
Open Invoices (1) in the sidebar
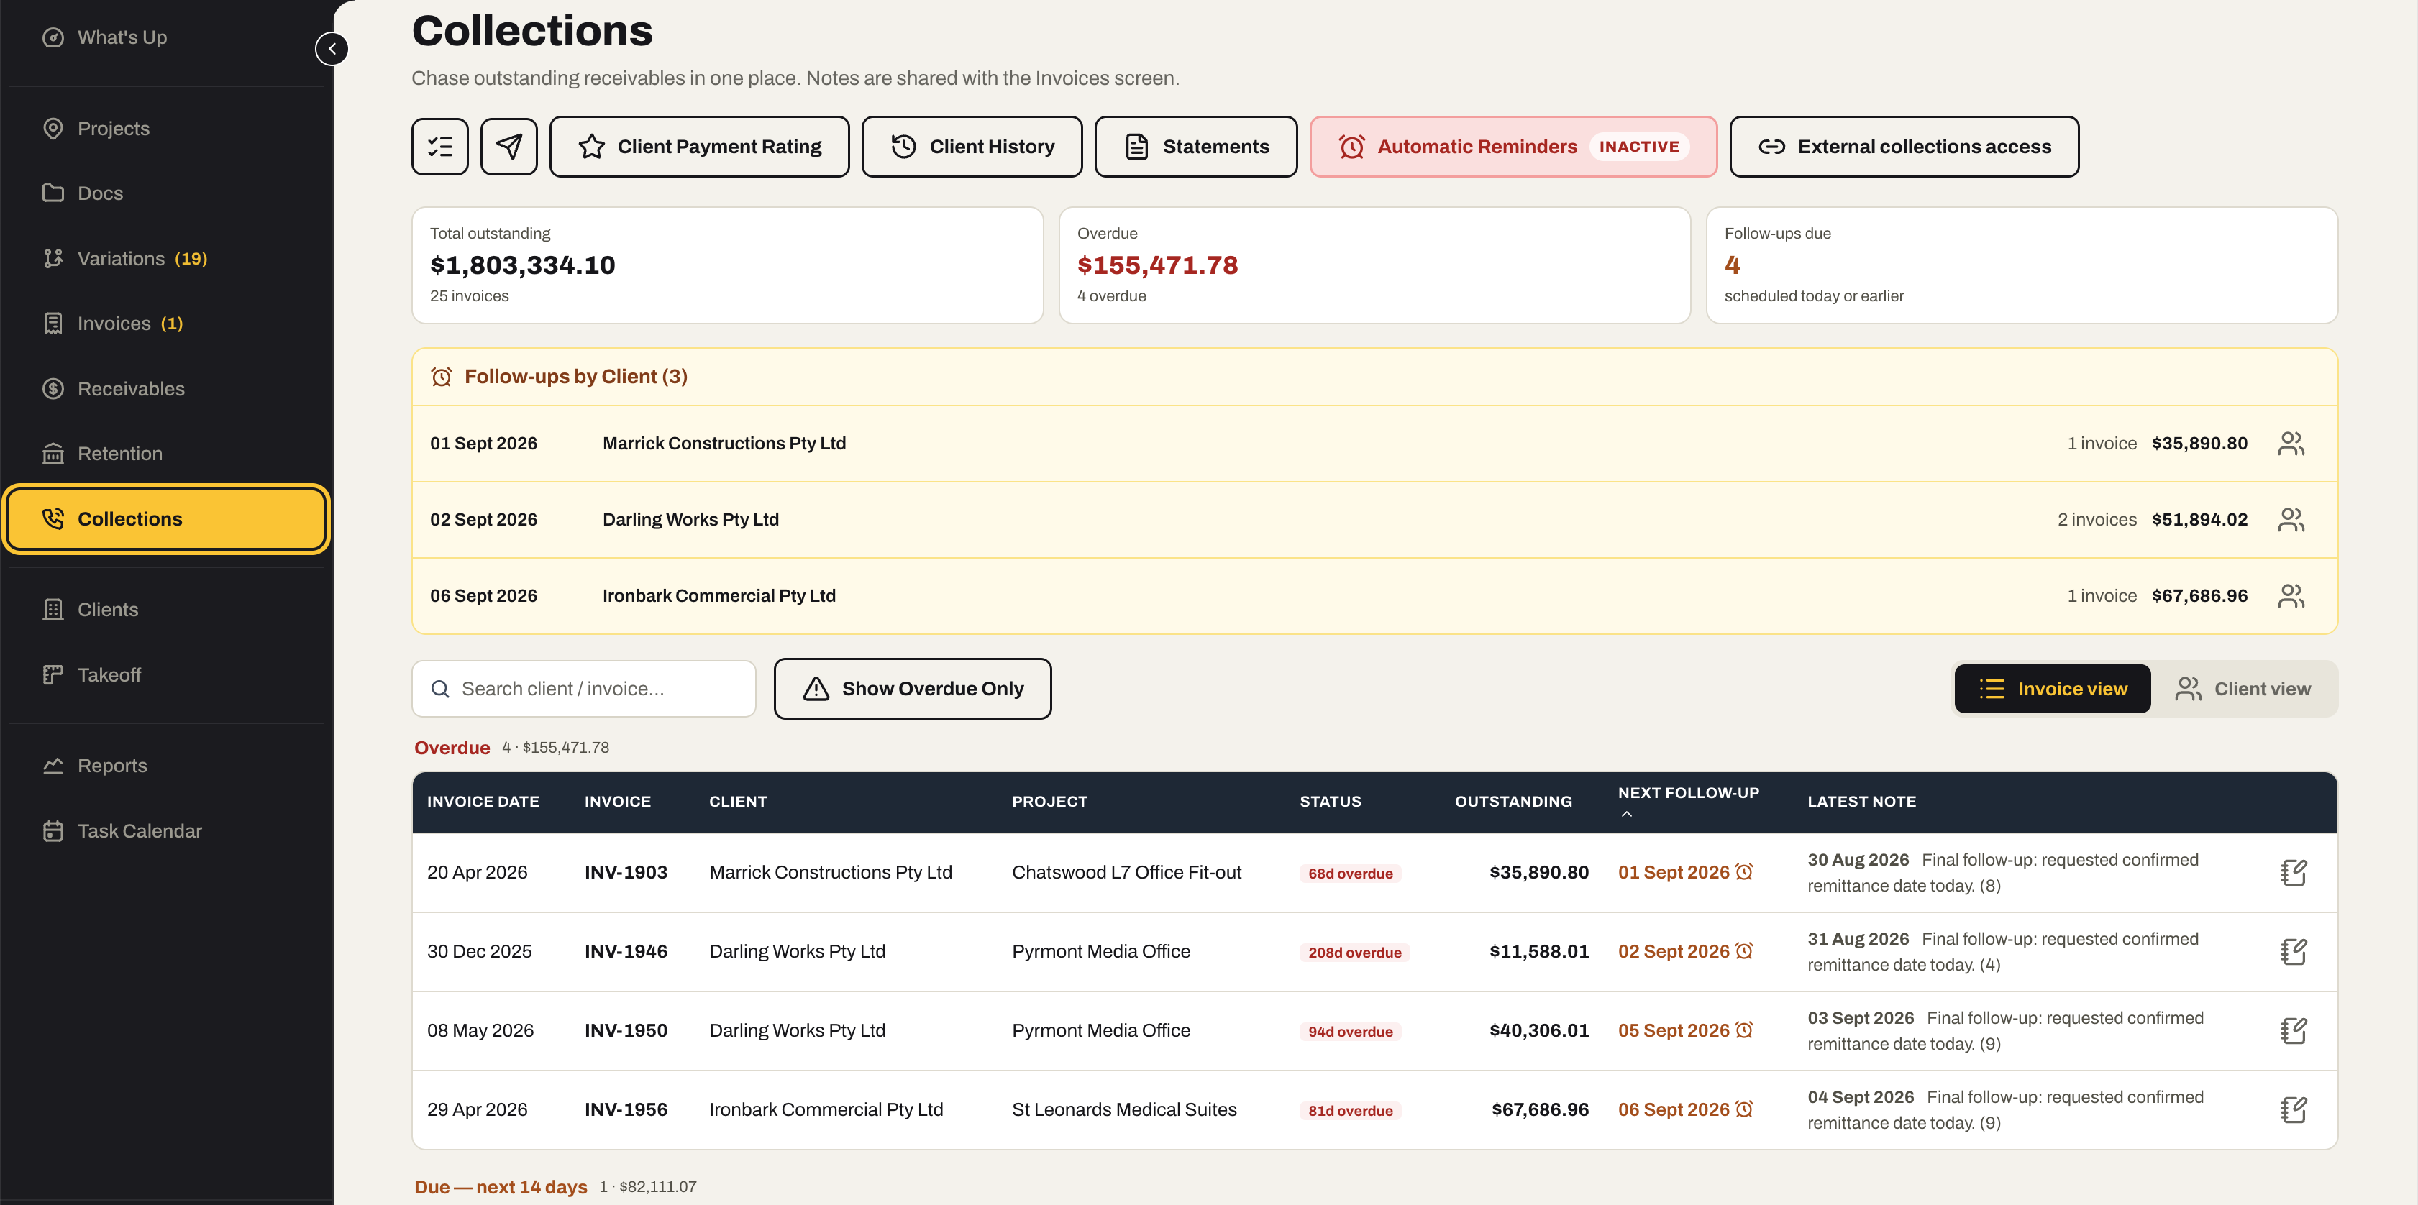pyautogui.click(x=165, y=324)
